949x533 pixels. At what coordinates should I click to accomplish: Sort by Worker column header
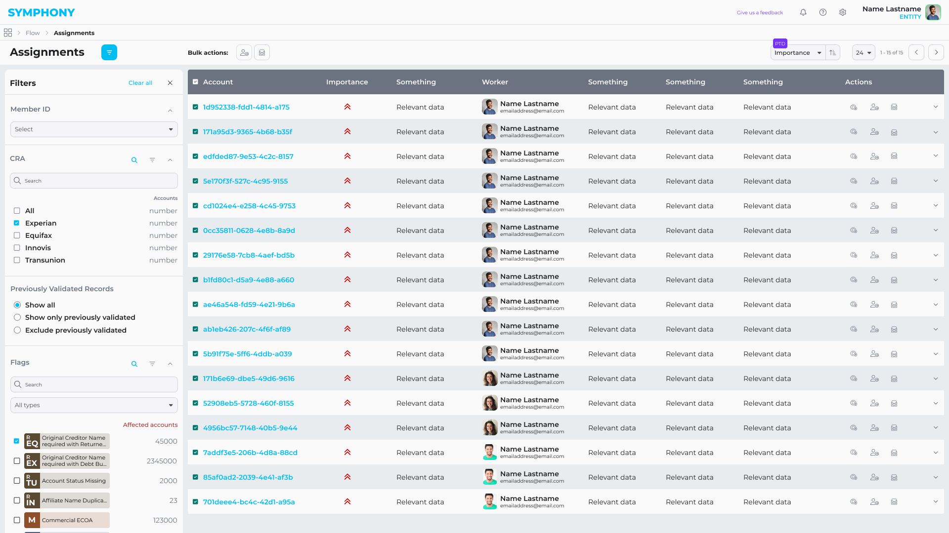click(495, 82)
